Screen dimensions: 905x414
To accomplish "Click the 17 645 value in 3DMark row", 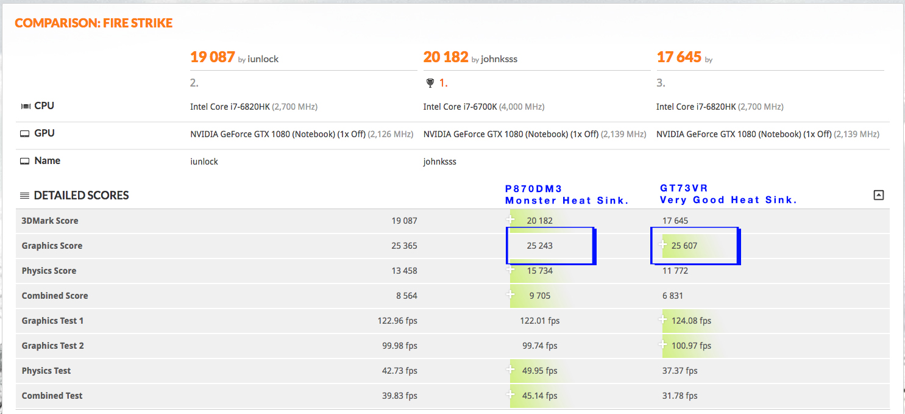I will (675, 221).
